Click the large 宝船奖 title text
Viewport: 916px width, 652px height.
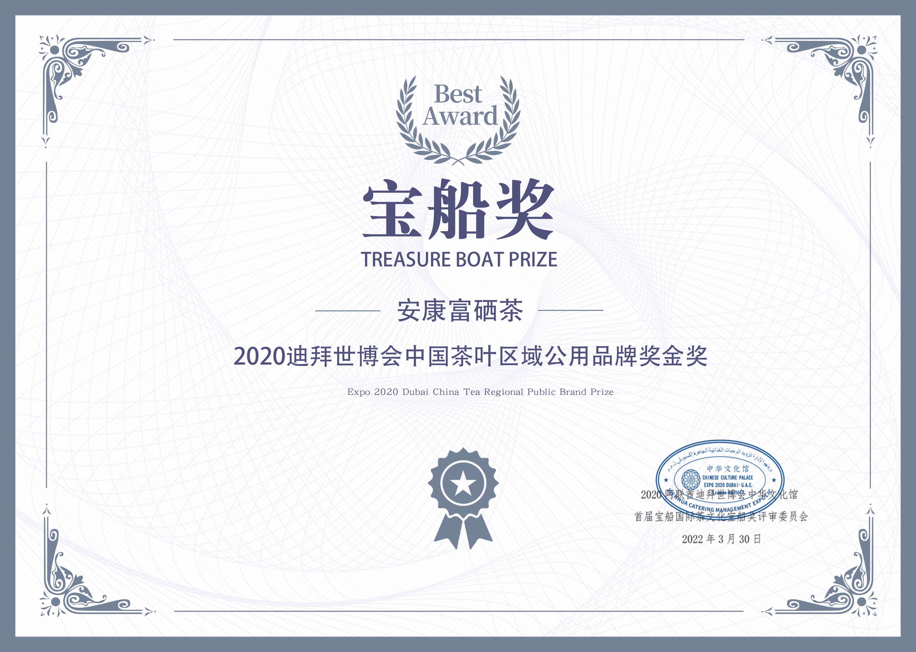coord(458,209)
